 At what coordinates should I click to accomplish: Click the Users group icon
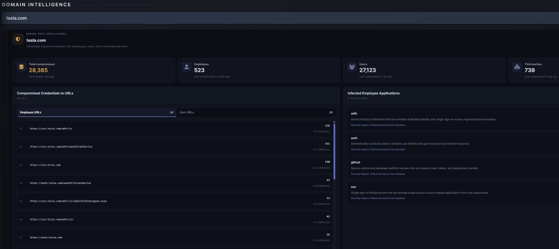point(352,67)
